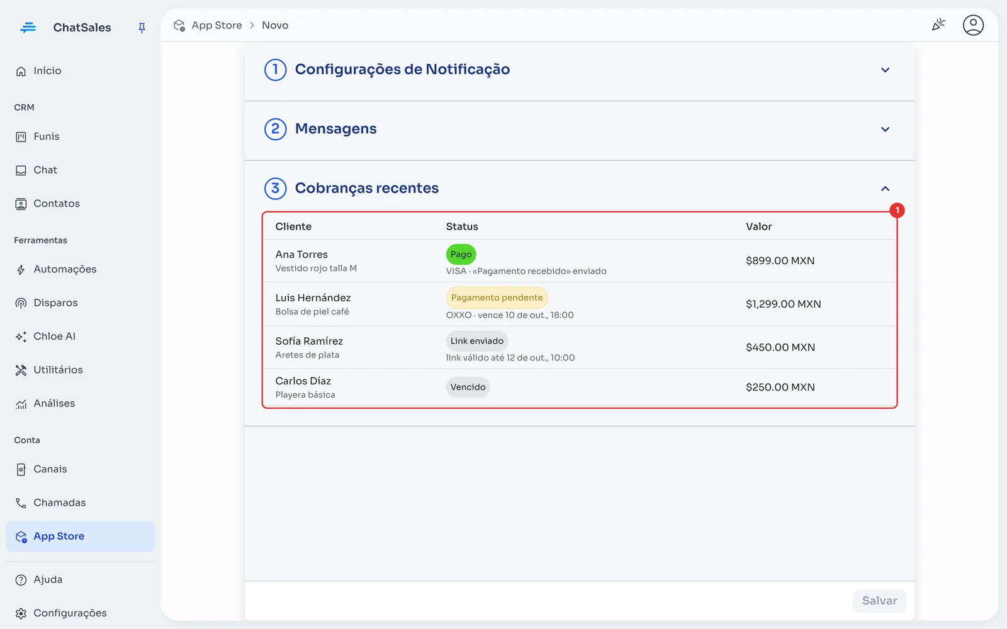Screen dimensions: 1007x629
Task: Click the ChatSales logo icon
Action: (x=28, y=28)
